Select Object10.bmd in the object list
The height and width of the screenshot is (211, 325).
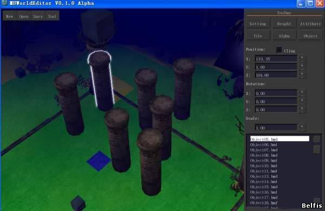pyautogui.click(x=263, y=166)
